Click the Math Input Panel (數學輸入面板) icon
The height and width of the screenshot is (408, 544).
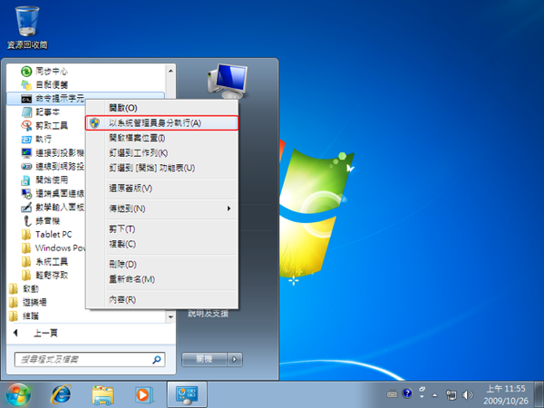(26, 207)
